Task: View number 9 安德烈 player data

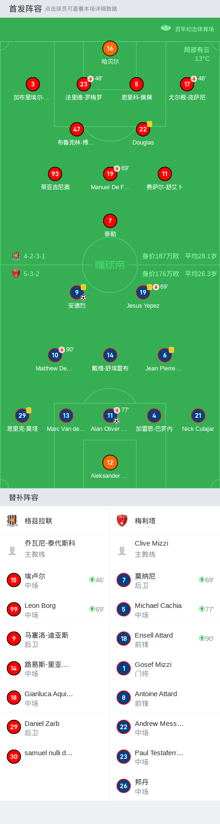Action: 77,292
